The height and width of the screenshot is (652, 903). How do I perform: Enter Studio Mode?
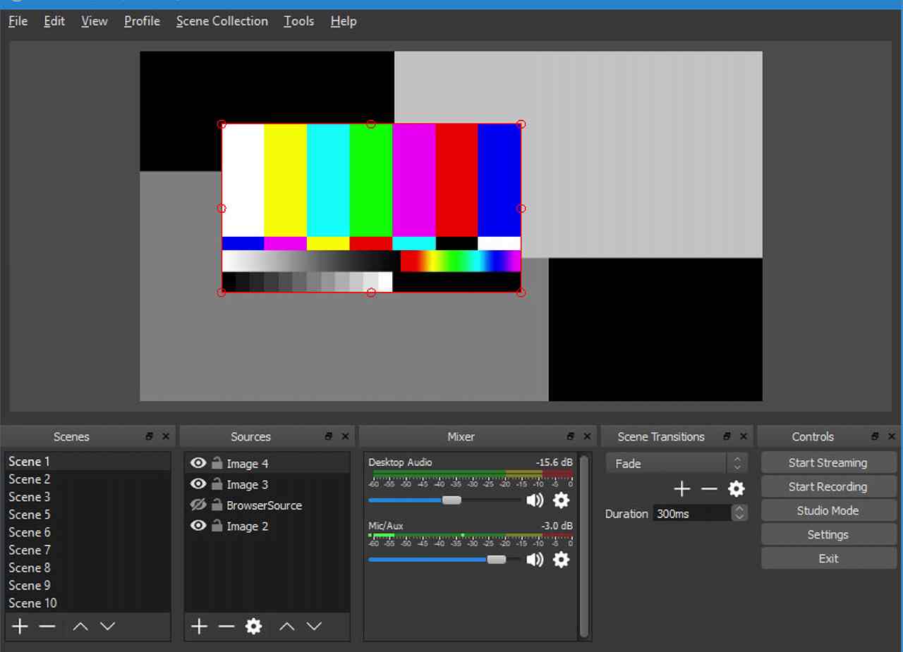[828, 511]
